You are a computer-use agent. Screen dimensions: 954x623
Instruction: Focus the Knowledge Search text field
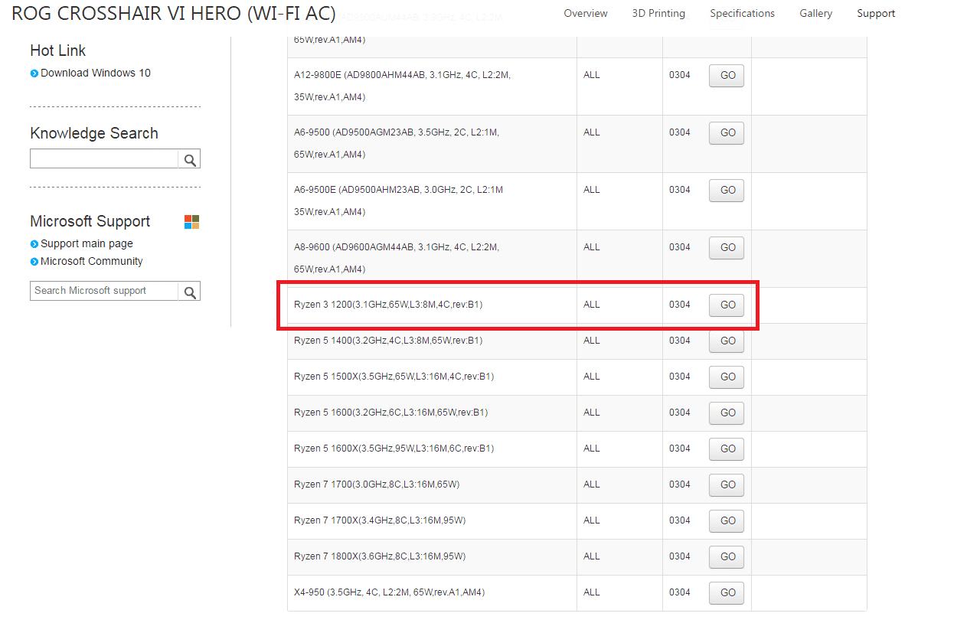tap(104, 159)
